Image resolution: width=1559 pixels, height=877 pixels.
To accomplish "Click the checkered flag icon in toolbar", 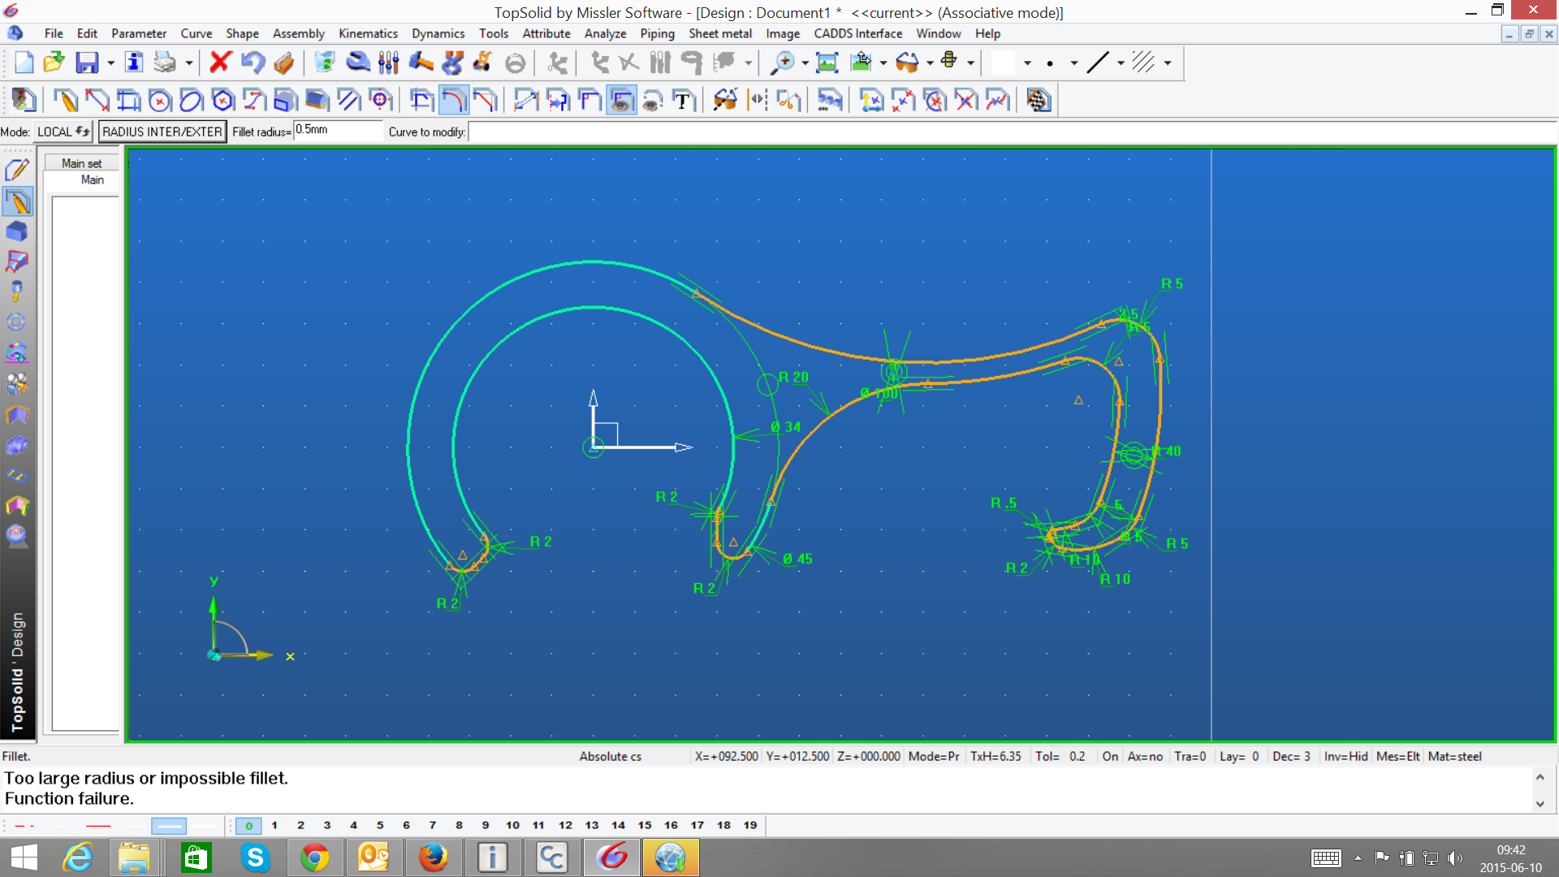I will (1039, 101).
